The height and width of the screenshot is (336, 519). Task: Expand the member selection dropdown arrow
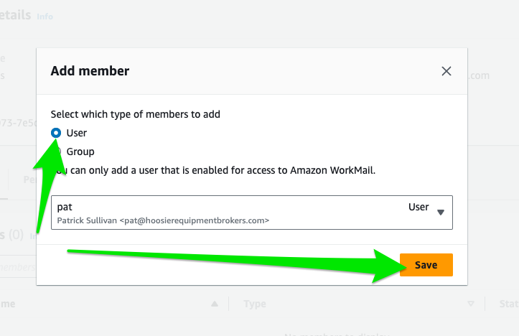tap(441, 212)
